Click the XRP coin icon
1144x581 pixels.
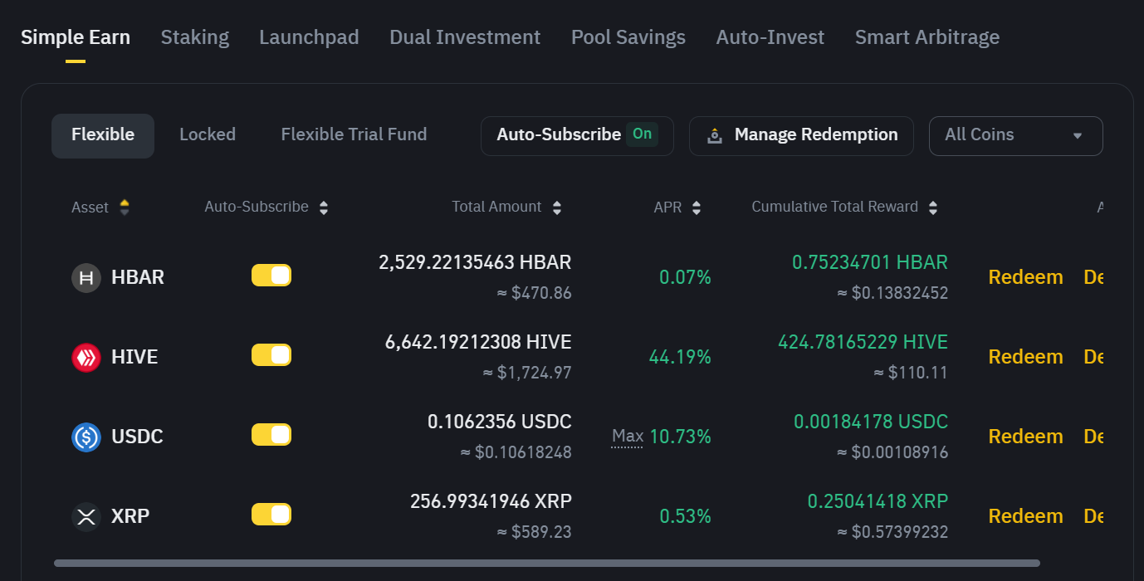coord(86,516)
